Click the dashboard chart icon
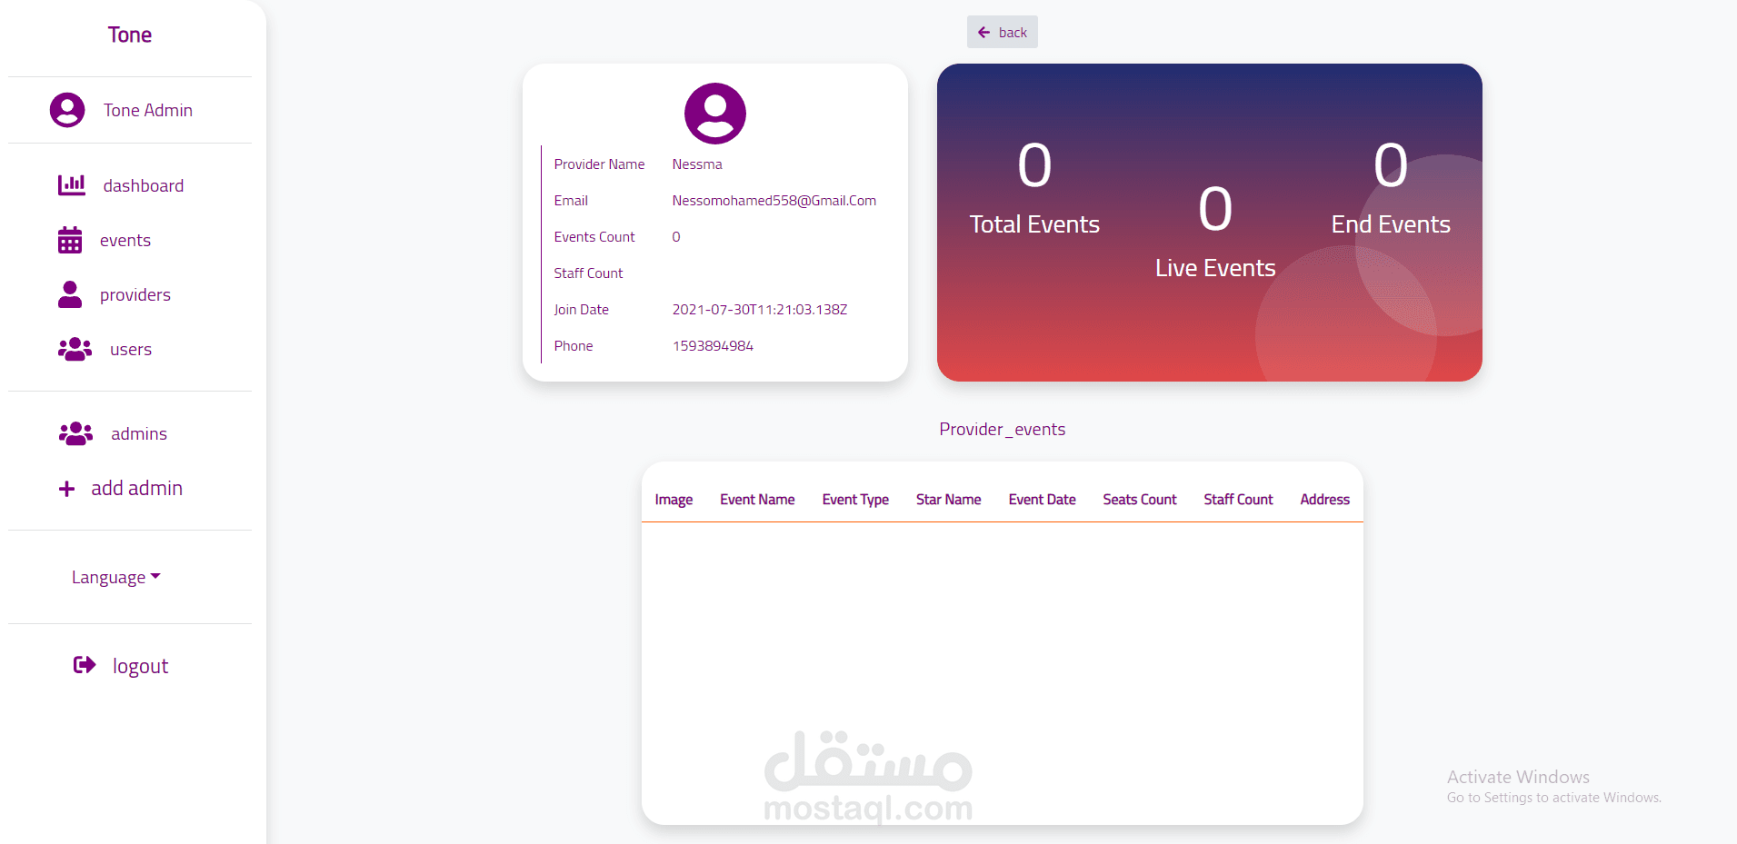Screen dimensions: 1737x844 [x=72, y=185]
